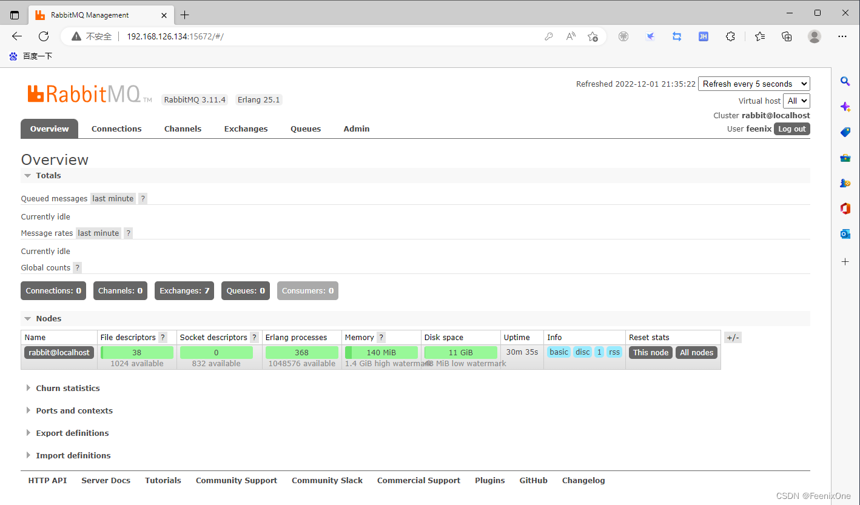Click the not-secure warning triangle icon

(x=76, y=36)
